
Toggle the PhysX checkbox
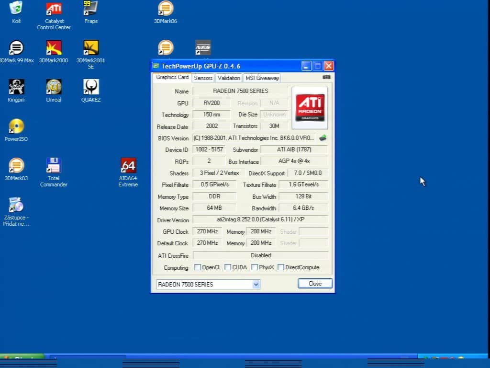(255, 267)
